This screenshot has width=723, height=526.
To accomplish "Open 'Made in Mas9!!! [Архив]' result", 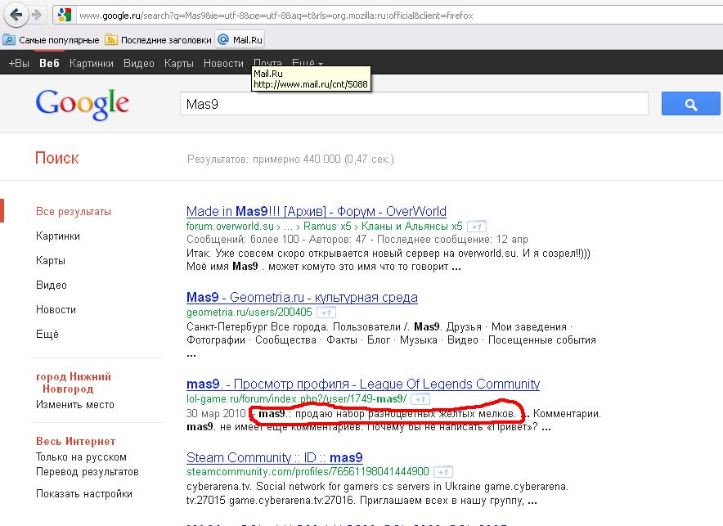I will [x=317, y=211].
